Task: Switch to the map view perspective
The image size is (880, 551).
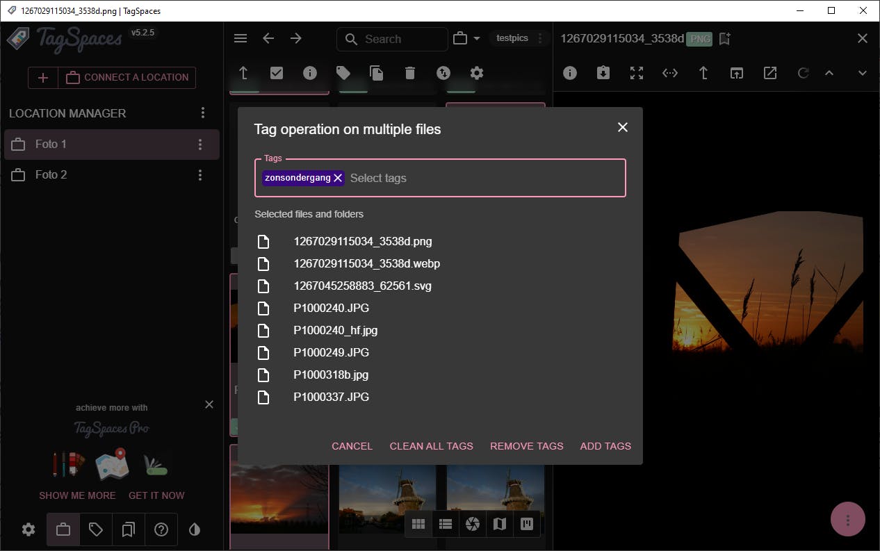Action: click(x=499, y=524)
